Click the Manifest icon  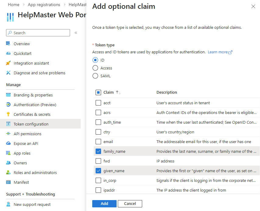click(9, 182)
